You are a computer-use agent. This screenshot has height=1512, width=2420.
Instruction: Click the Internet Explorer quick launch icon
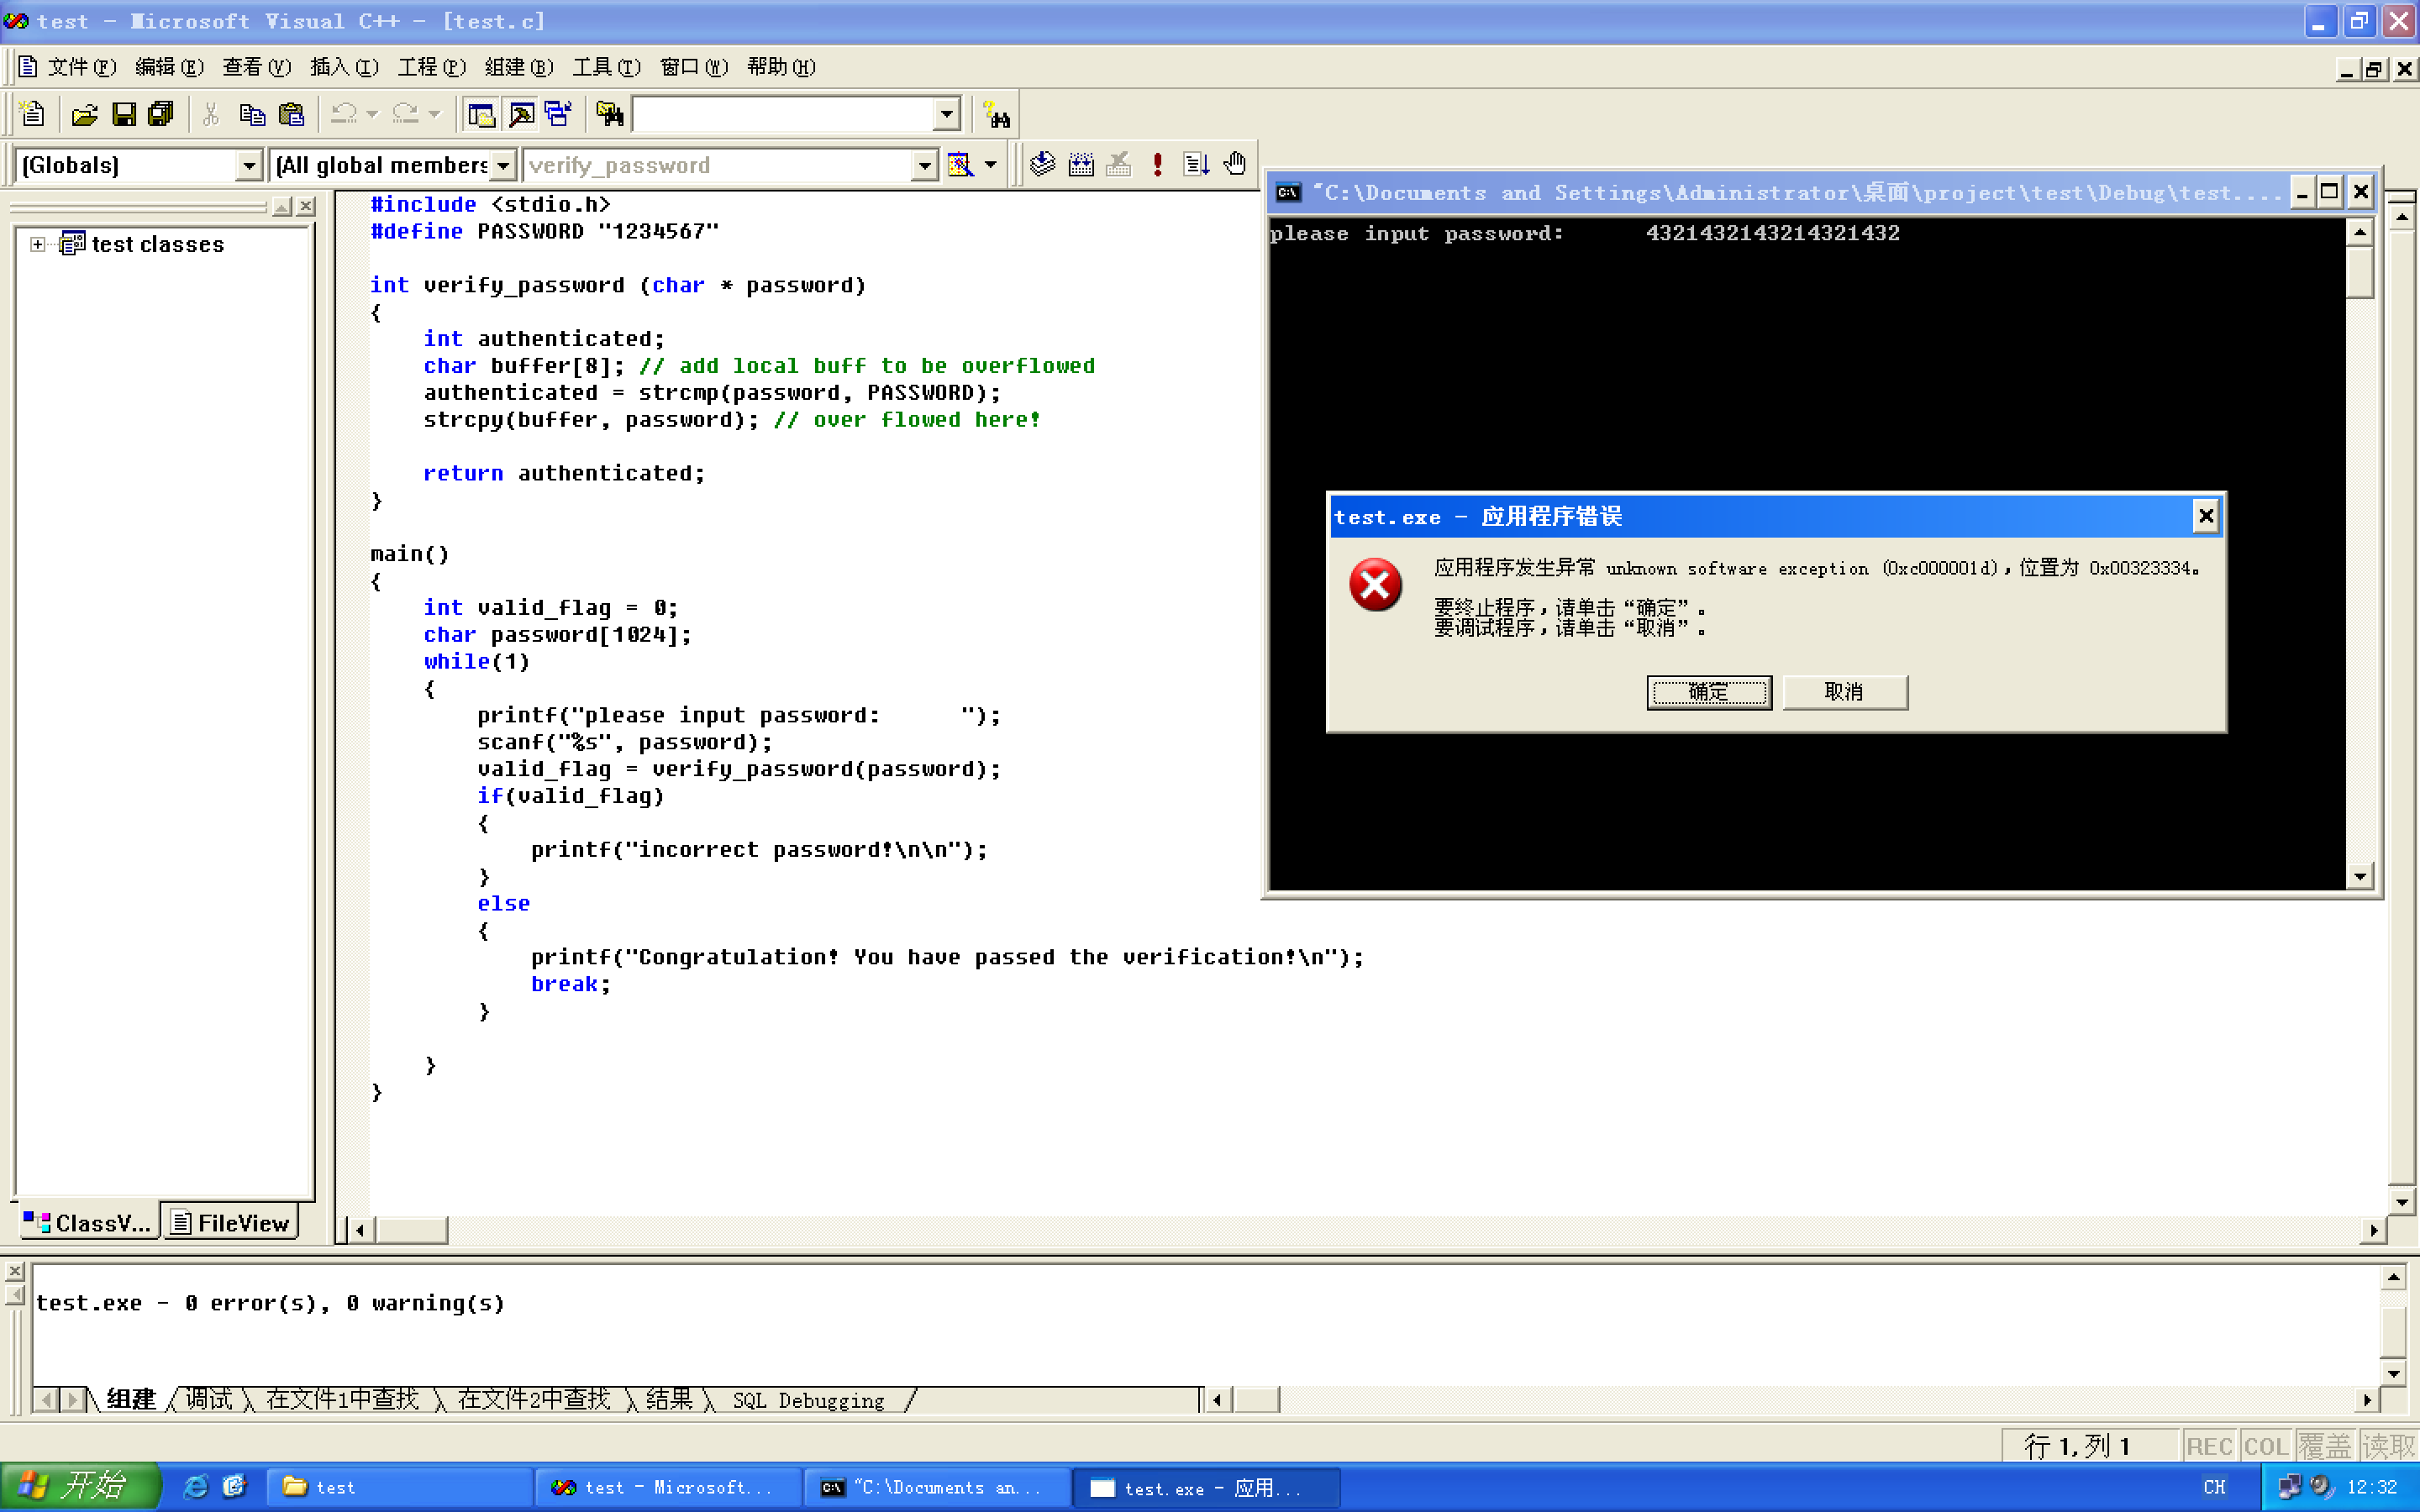click(x=195, y=1487)
